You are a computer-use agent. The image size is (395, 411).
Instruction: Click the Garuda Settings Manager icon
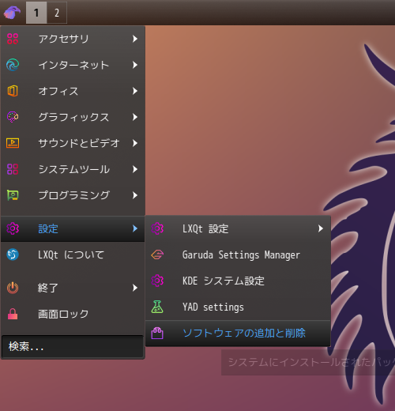tap(157, 255)
